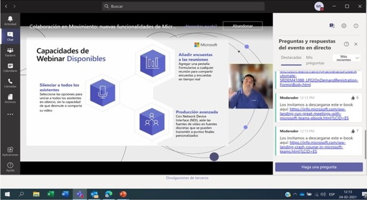The height and width of the screenshot is (200, 367).
Task: Like the landing-crash-course moderator post
Action: coord(353,131)
